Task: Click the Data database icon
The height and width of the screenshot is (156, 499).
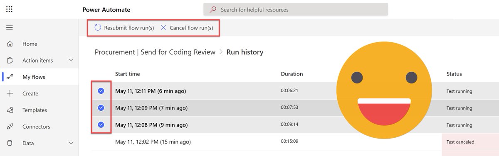Action: point(10,143)
